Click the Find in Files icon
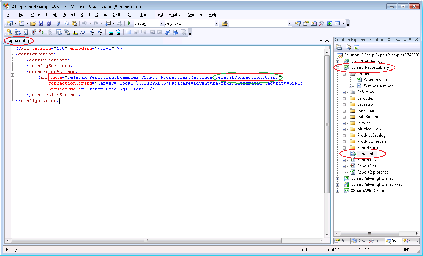 pos(225,23)
